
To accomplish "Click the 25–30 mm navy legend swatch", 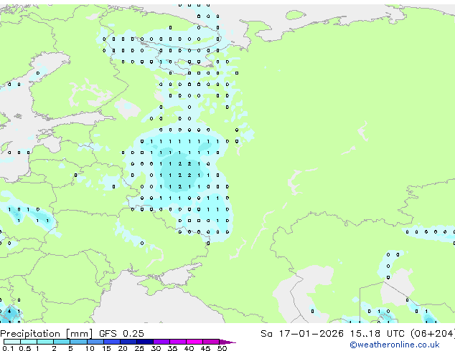I will coord(144,342).
